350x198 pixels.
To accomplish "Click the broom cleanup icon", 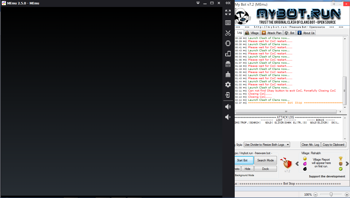I will tap(228, 75).
